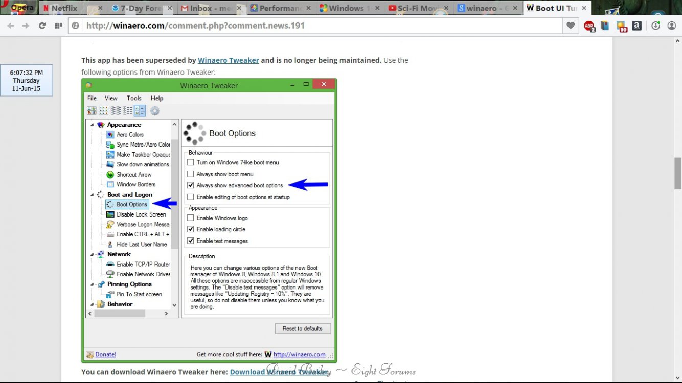
Task: Check Enable Windows logo
Action: [x=191, y=218]
